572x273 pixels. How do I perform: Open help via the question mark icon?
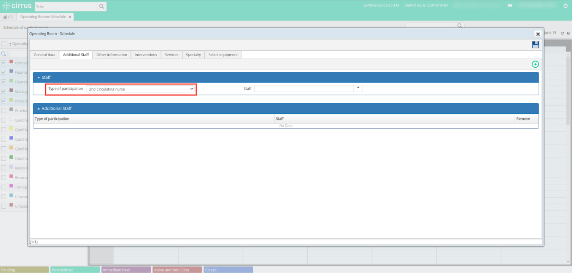point(568,33)
